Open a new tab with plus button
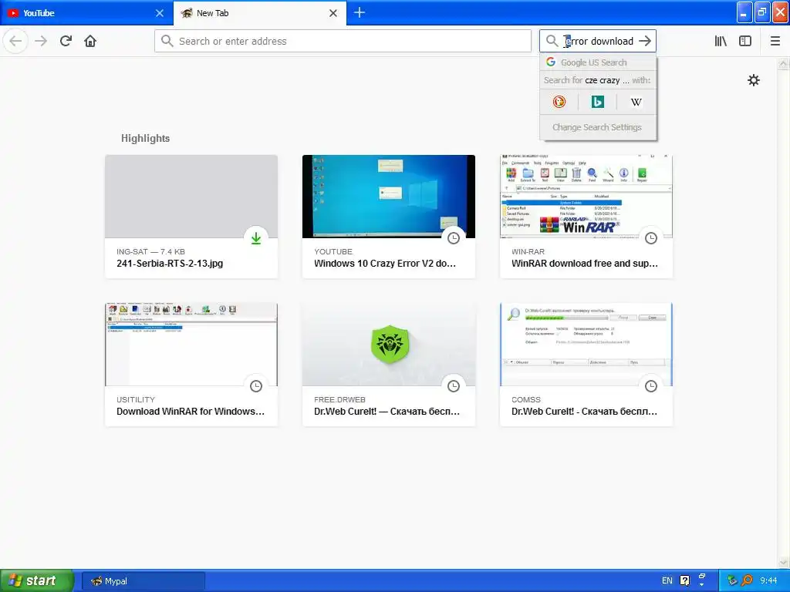Screen dimensions: 790x592 (x=360, y=12)
